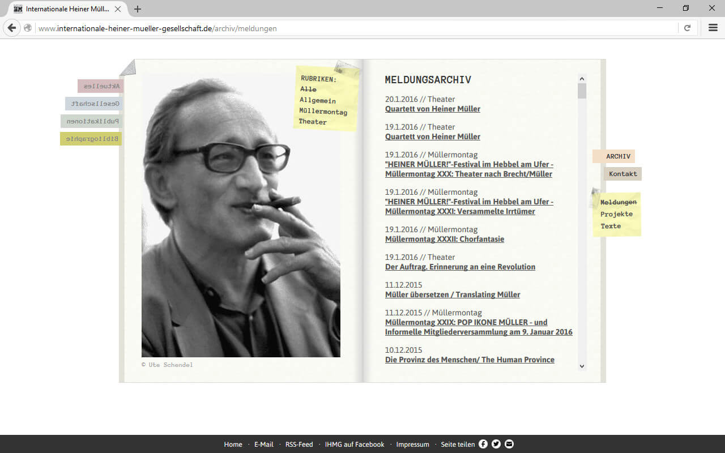Click the © Ute Schendel photo credit

pos(167,365)
